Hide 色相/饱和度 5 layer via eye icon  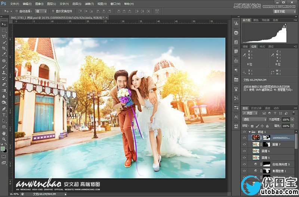(x=244, y=164)
